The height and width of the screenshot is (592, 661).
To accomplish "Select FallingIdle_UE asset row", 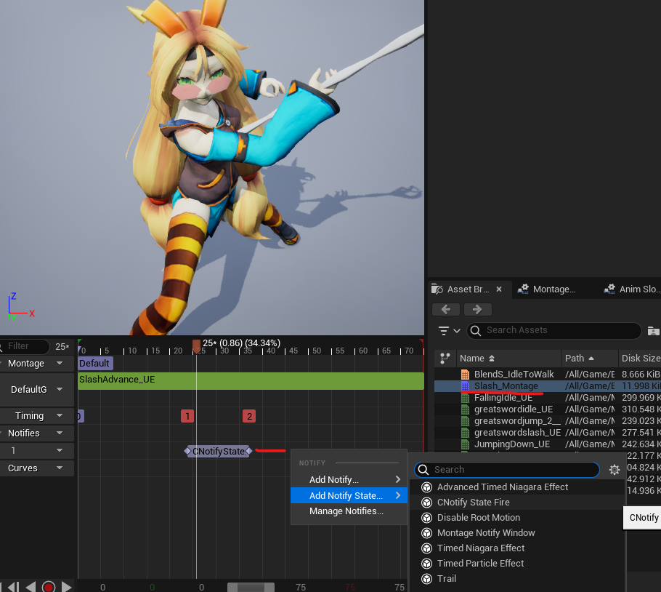I will pyautogui.click(x=548, y=398).
